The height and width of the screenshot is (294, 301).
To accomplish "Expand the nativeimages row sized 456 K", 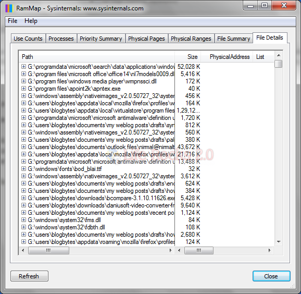I will coord(23,96).
